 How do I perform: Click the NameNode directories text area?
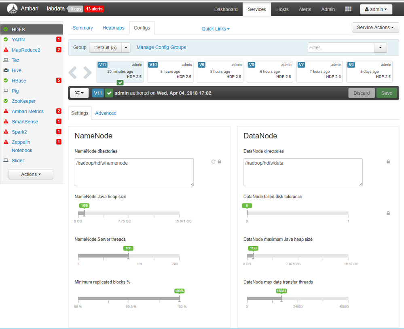(134, 172)
